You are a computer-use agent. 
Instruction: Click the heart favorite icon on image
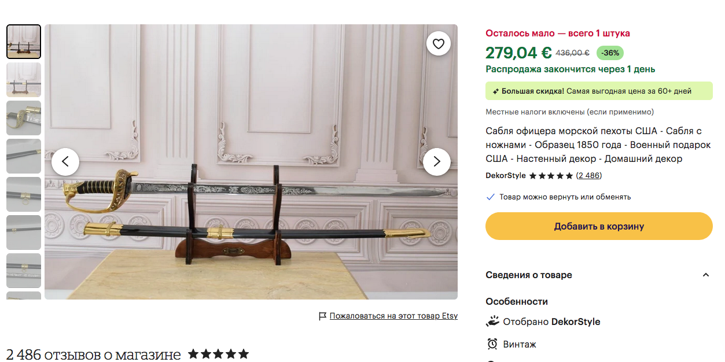click(x=439, y=43)
